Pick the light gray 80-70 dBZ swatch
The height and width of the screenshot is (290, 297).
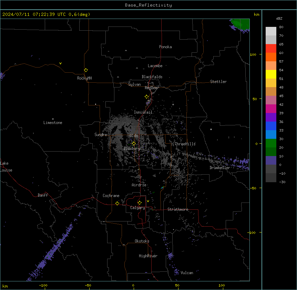271,31
